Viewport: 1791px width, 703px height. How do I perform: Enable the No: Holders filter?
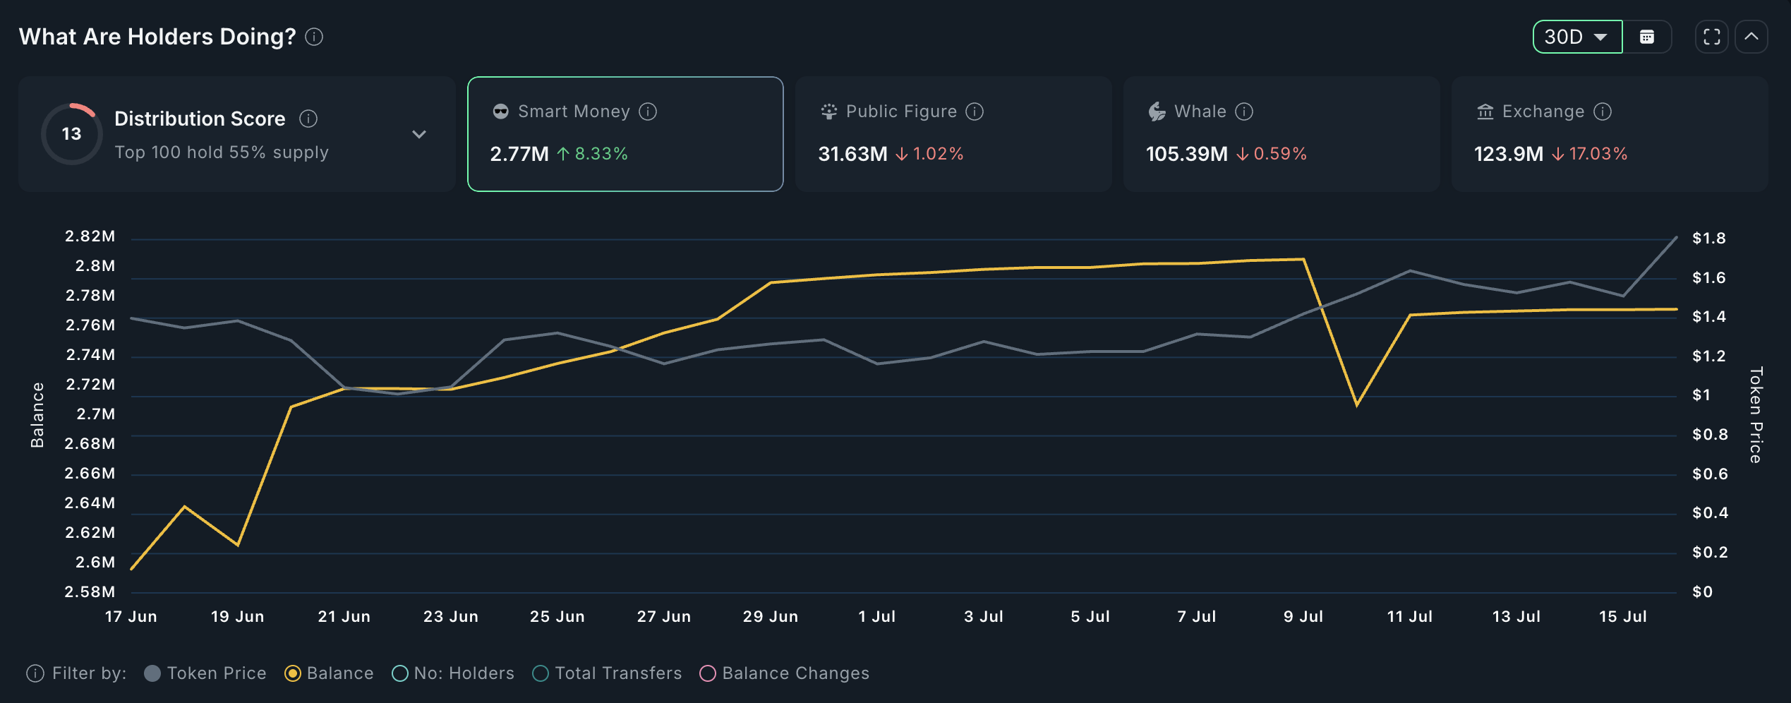(x=400, y=673)
